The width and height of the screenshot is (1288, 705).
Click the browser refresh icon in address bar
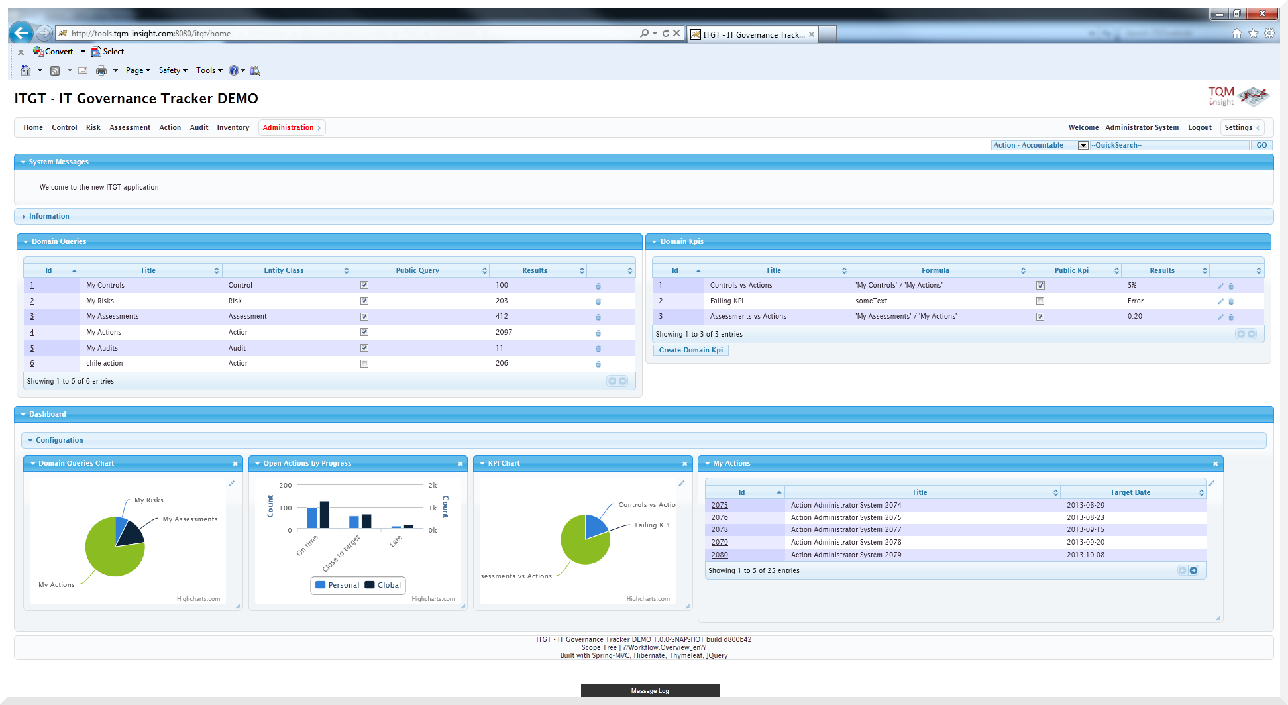pos(666,33)
